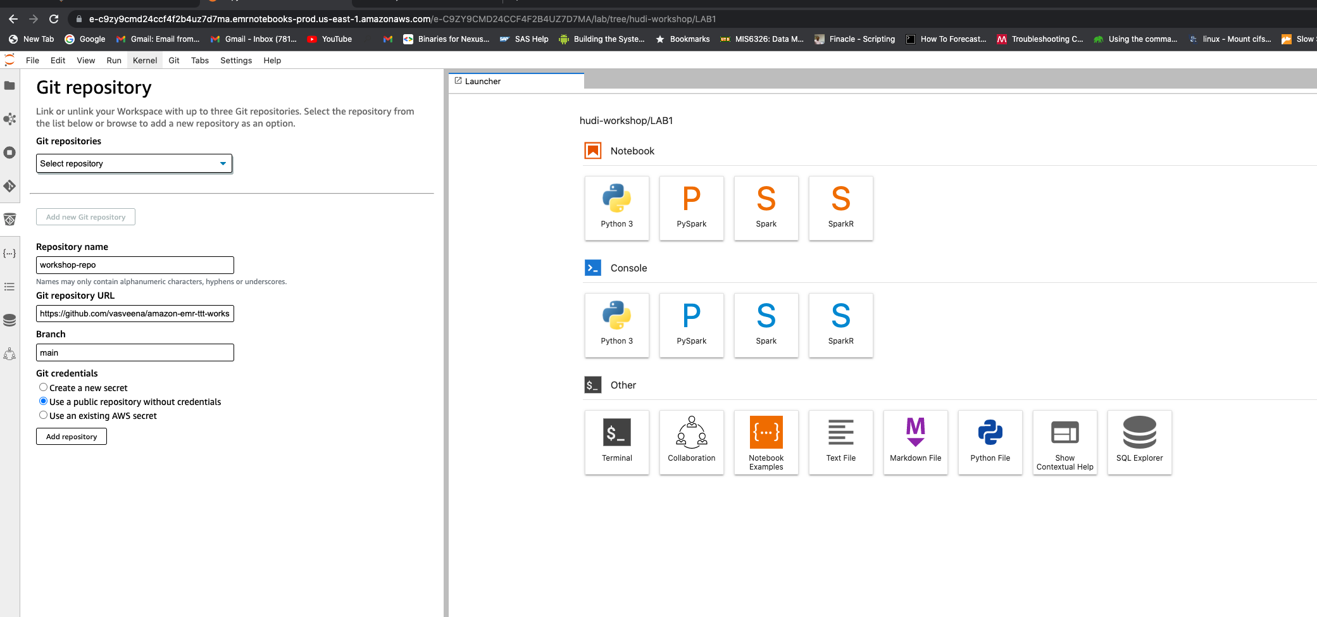Open the Collaboration sidebar icon
This screenshot has width=1317, height=617.
9,354
